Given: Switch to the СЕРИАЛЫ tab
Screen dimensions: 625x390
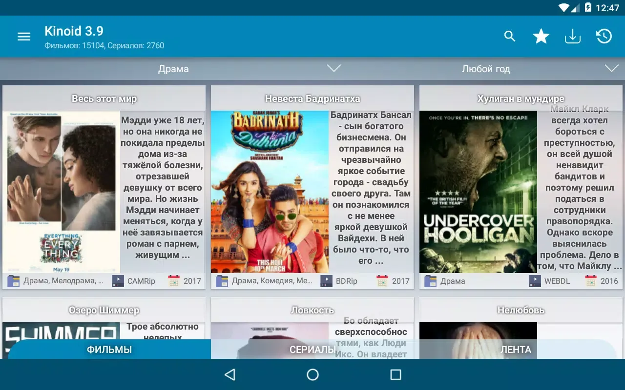Looking at the screenshot, I should point(312,350).
